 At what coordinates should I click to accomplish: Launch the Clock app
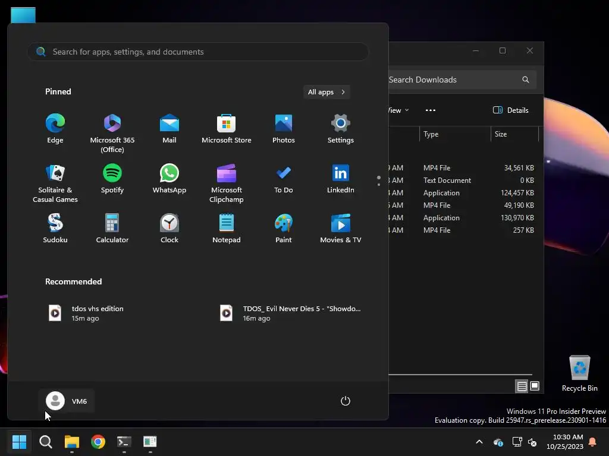(x=169, y=229)
